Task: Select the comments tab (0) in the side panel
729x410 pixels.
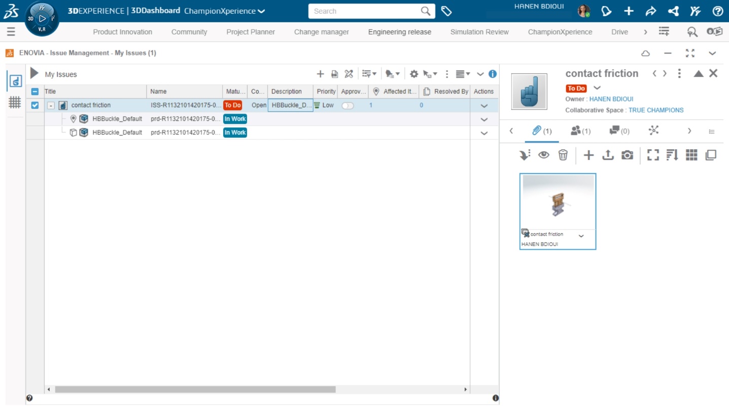Action: (x=619, y=131)
